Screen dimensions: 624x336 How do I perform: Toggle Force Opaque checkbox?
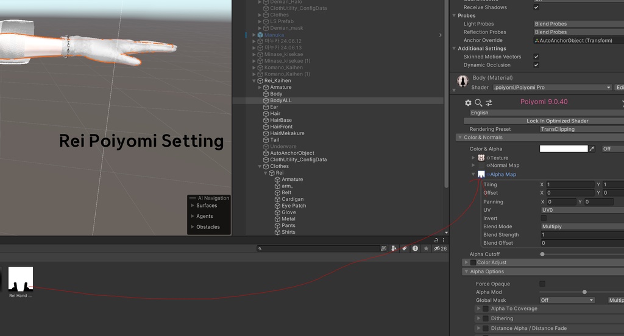point(542,284)
